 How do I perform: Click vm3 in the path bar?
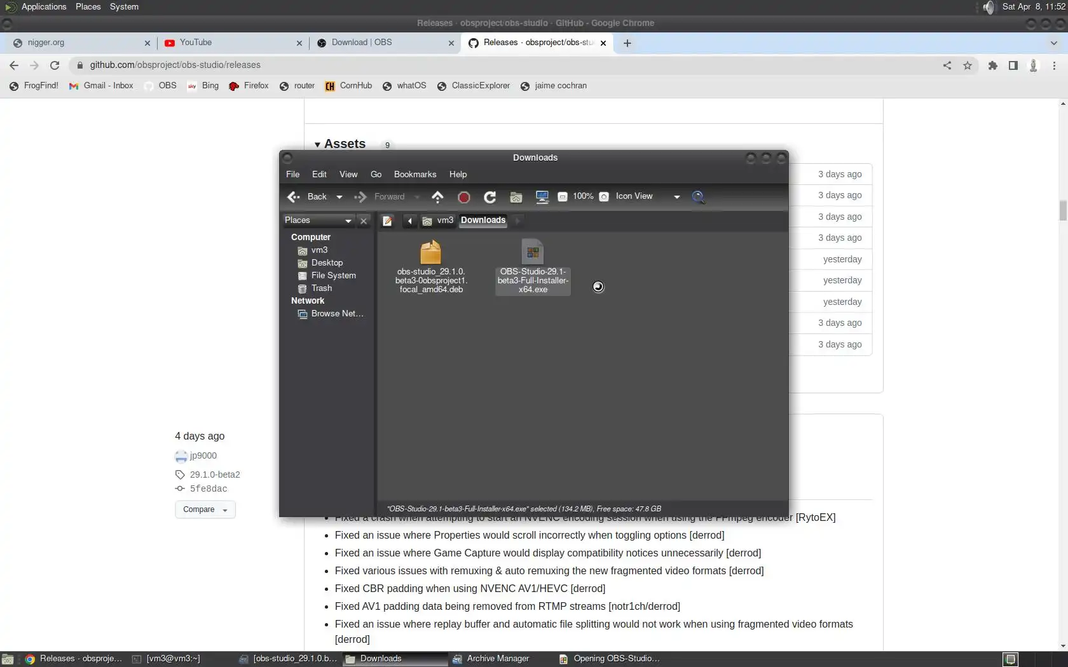point(438,220)
